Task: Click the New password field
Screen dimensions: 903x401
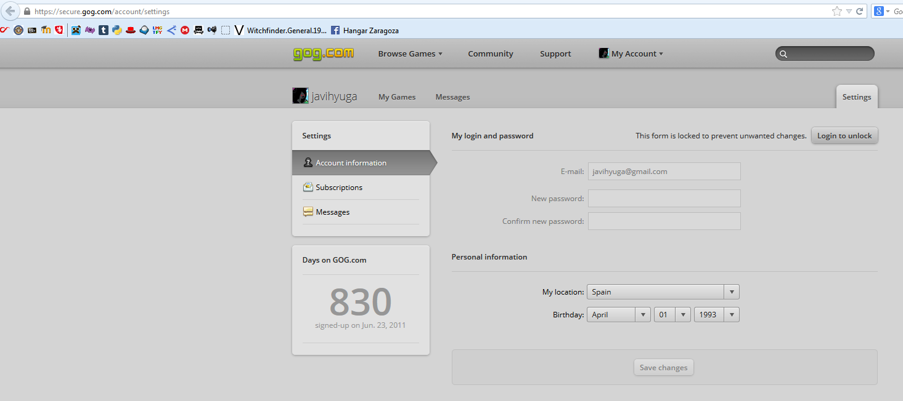Action: [664, 198]
